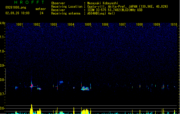Click the large echo cluster before 1005
The height and width of the screenshot is (114, 180).
pyautogui.click(x=85, y=88)
